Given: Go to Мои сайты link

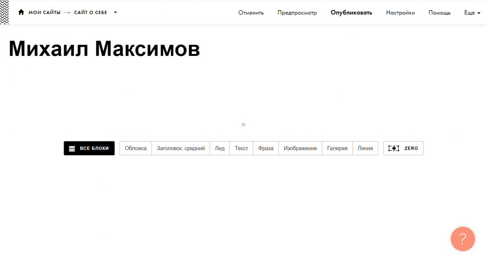Looking at the screenshot, I should click(44, 13).
